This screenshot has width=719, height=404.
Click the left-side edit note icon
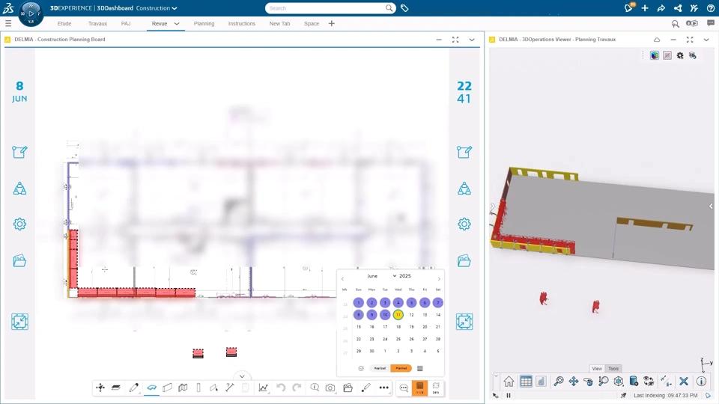pos(19,152)
